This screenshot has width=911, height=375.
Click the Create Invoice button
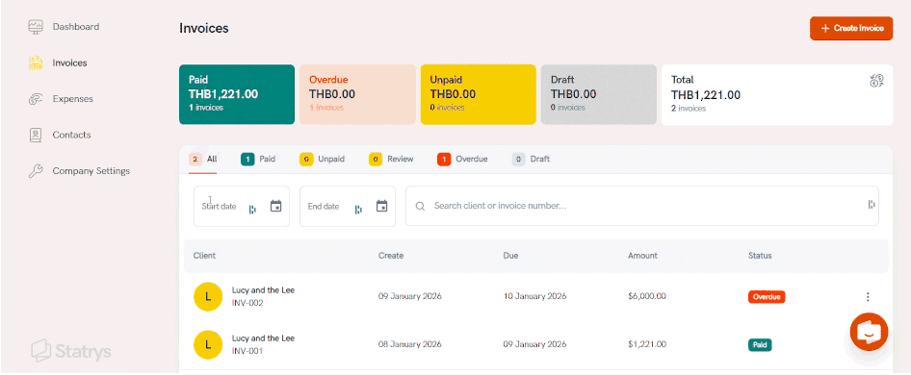click(851, 29)
